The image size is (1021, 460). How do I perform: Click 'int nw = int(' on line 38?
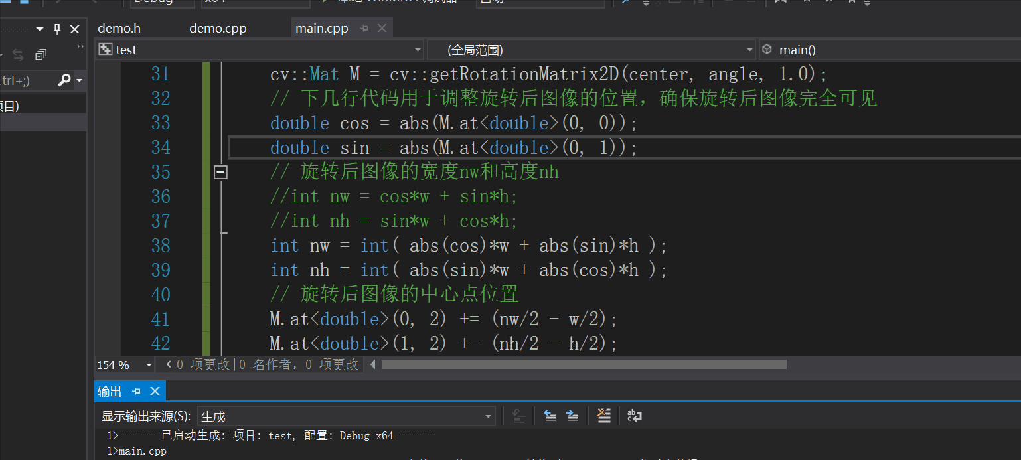point(335,246)
